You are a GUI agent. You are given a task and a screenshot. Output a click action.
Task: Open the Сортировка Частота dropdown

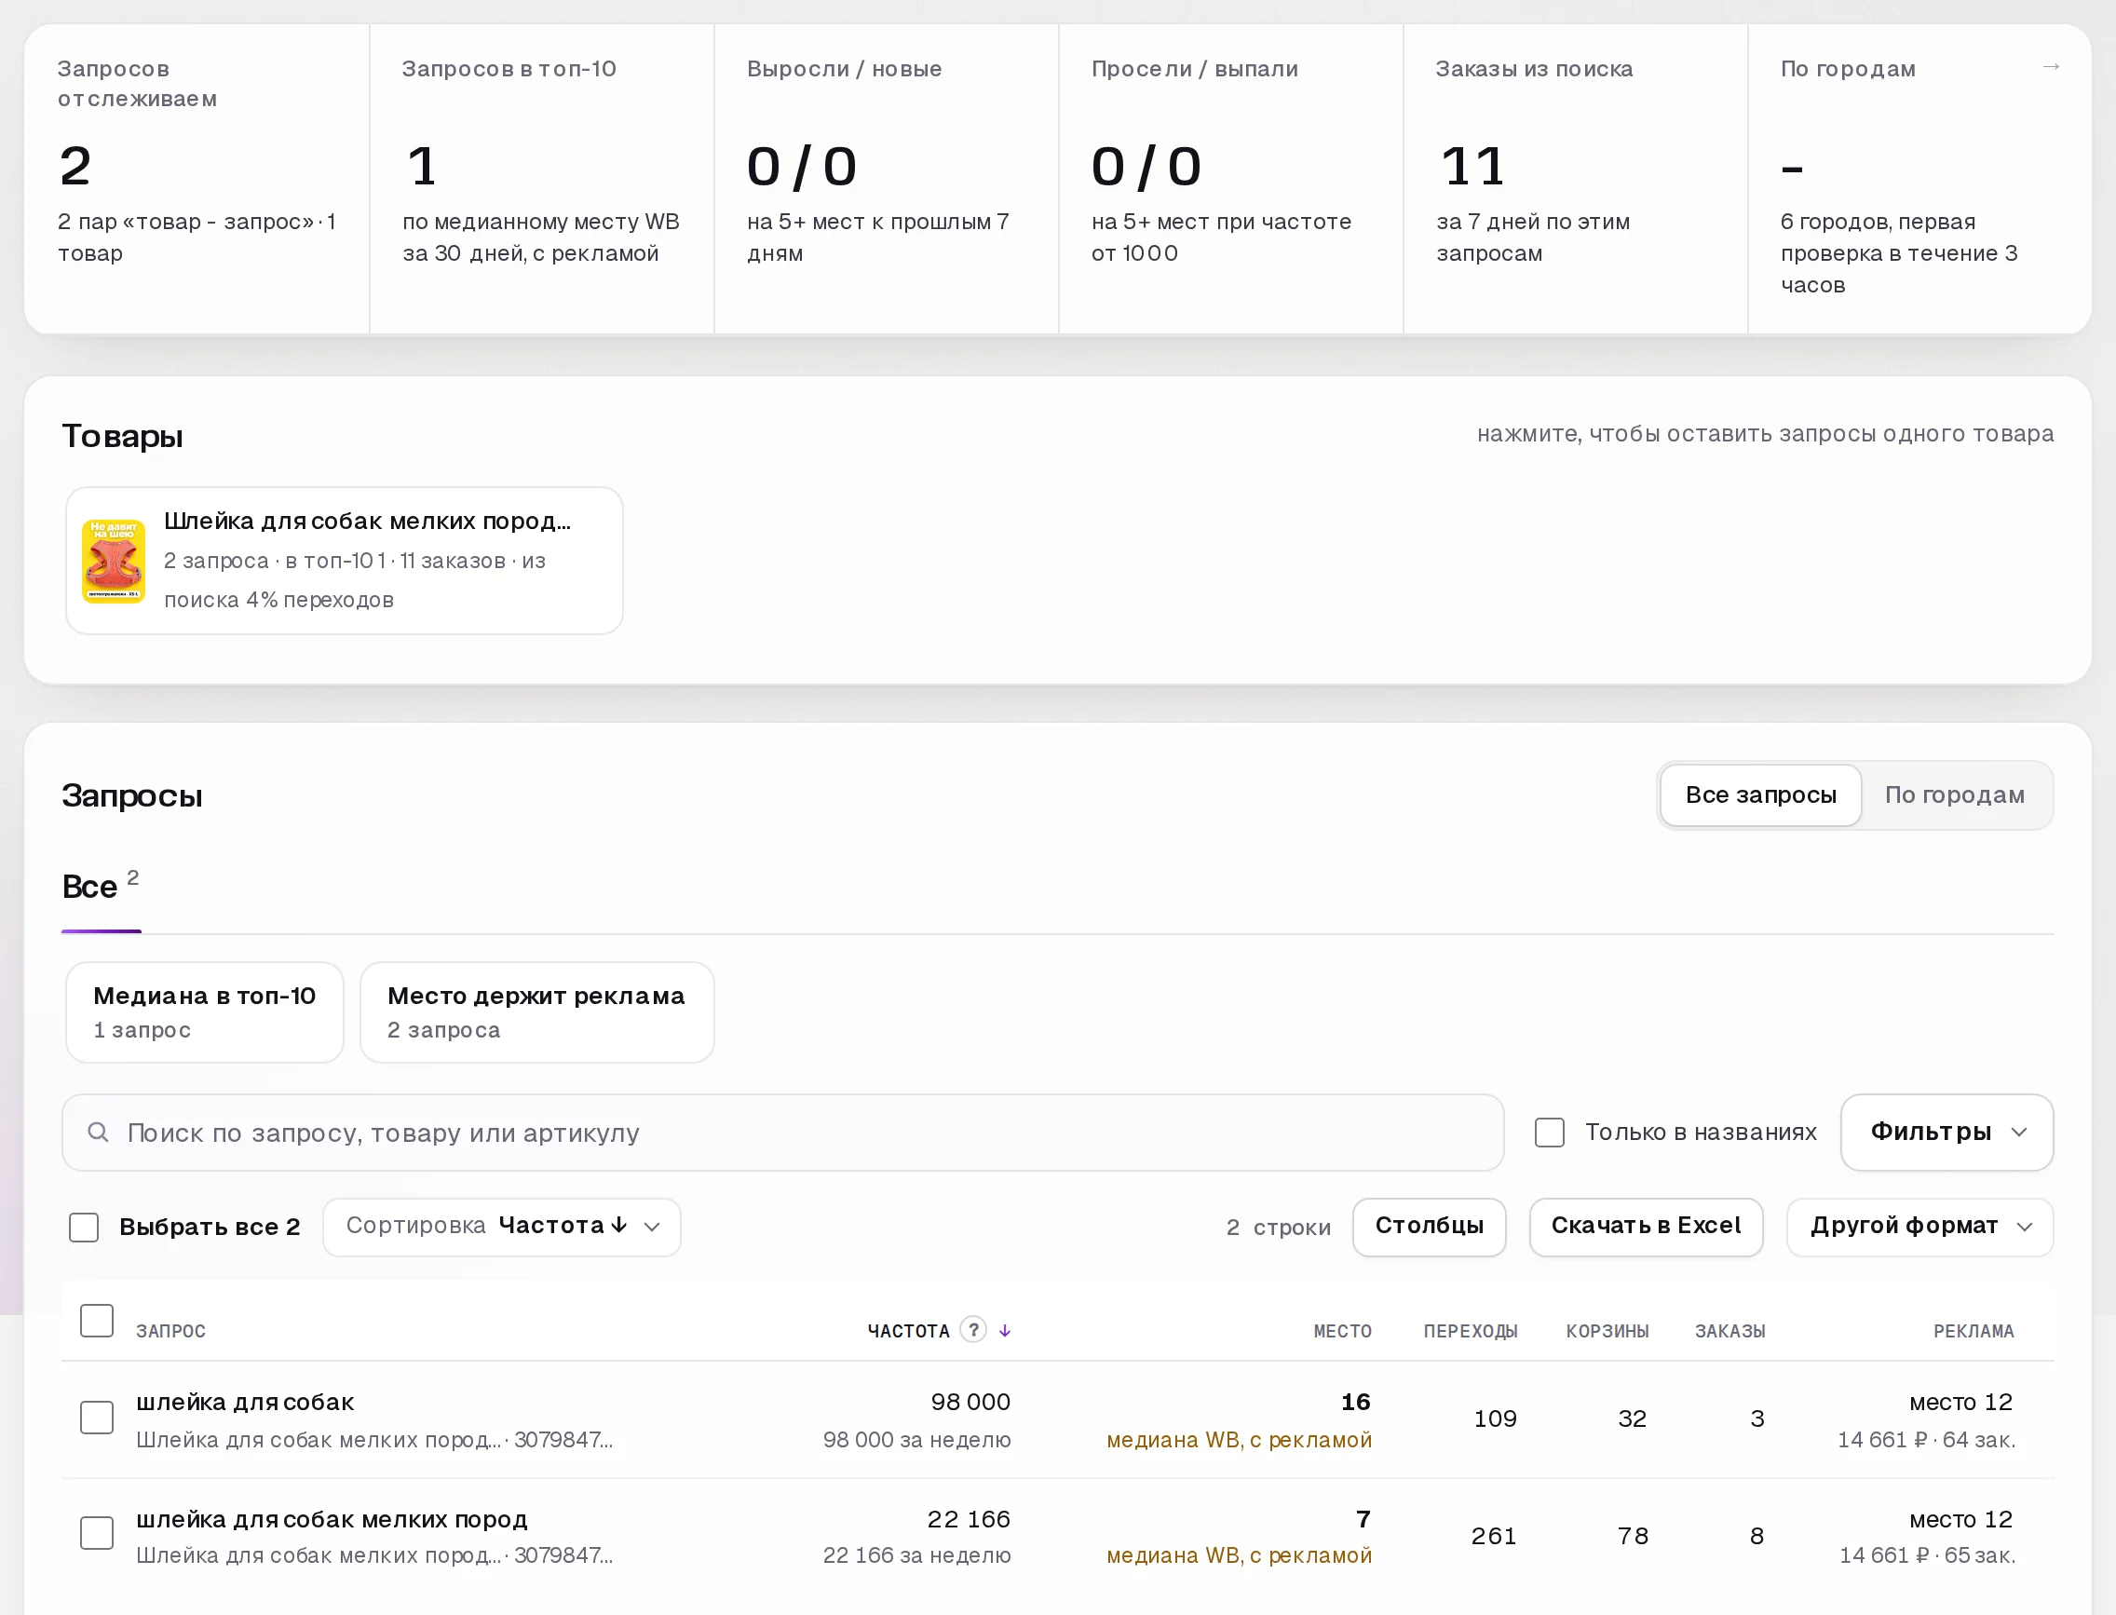502,1227
